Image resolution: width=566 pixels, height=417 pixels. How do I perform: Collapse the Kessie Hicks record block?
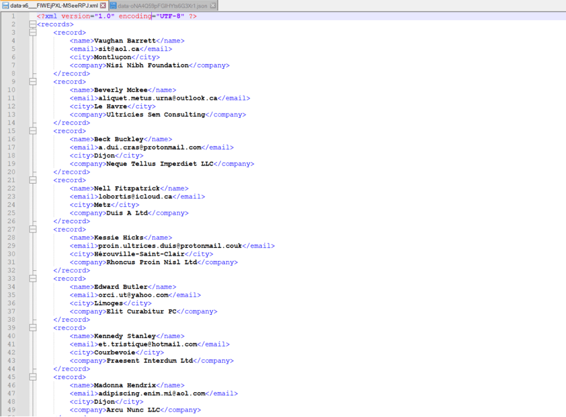coord(33,230)
